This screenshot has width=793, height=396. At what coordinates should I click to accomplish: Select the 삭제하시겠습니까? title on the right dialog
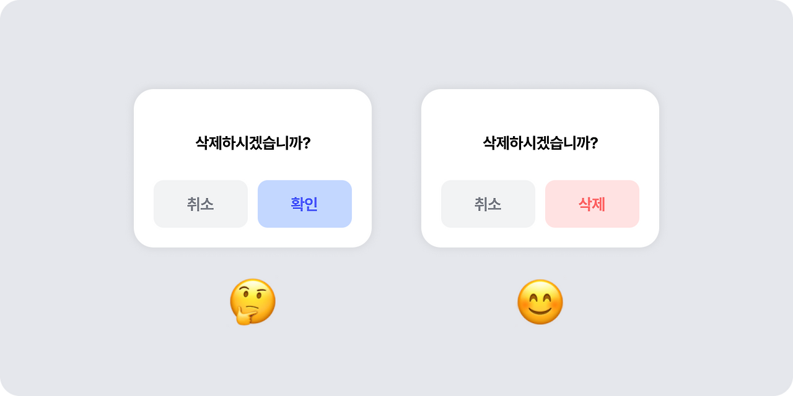[540, 141]
